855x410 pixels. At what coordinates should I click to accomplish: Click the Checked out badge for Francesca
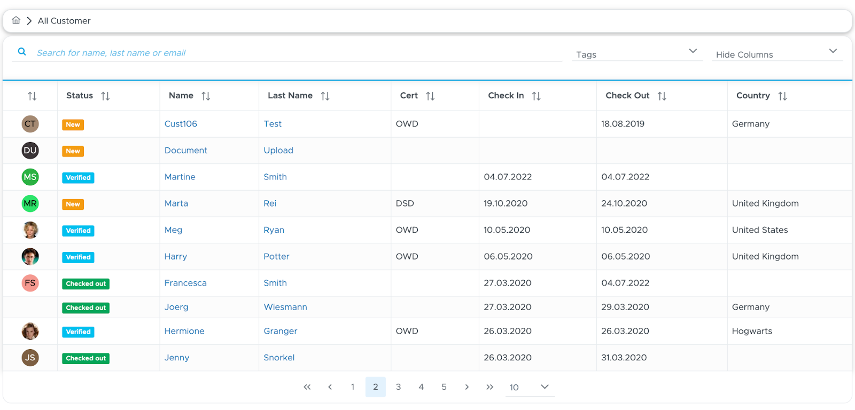coord(86,284)
